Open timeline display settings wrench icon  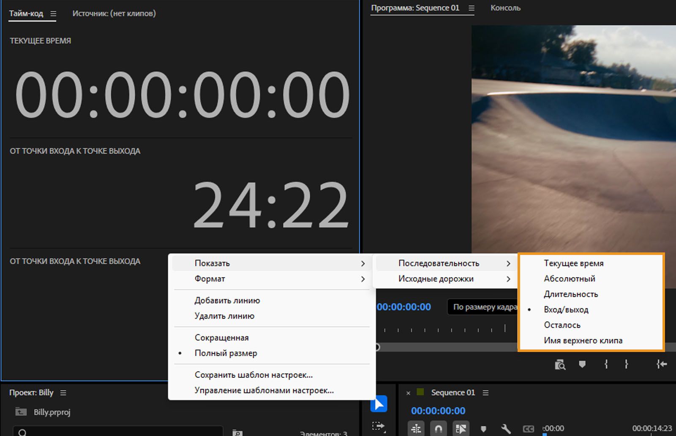tap(506, 429)
